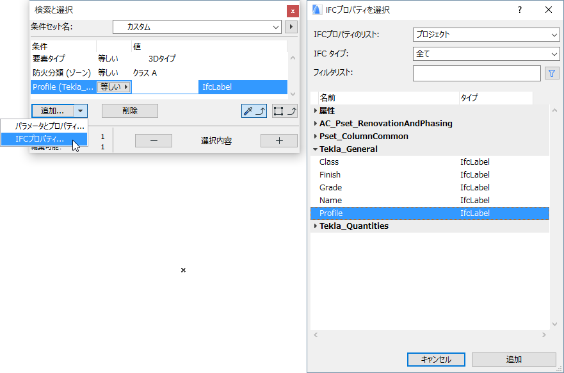Image resolution: width=564 pixels, height=373 pixels.
Task: Select the Class property row
Action: click(x=430, y=162)
